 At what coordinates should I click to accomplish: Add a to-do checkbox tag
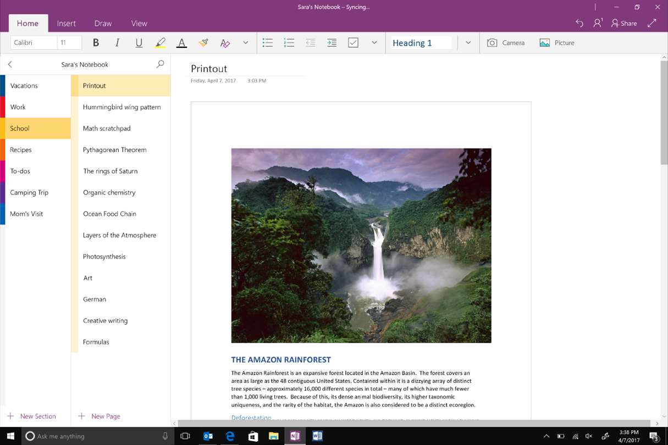(x=354, y=43)
